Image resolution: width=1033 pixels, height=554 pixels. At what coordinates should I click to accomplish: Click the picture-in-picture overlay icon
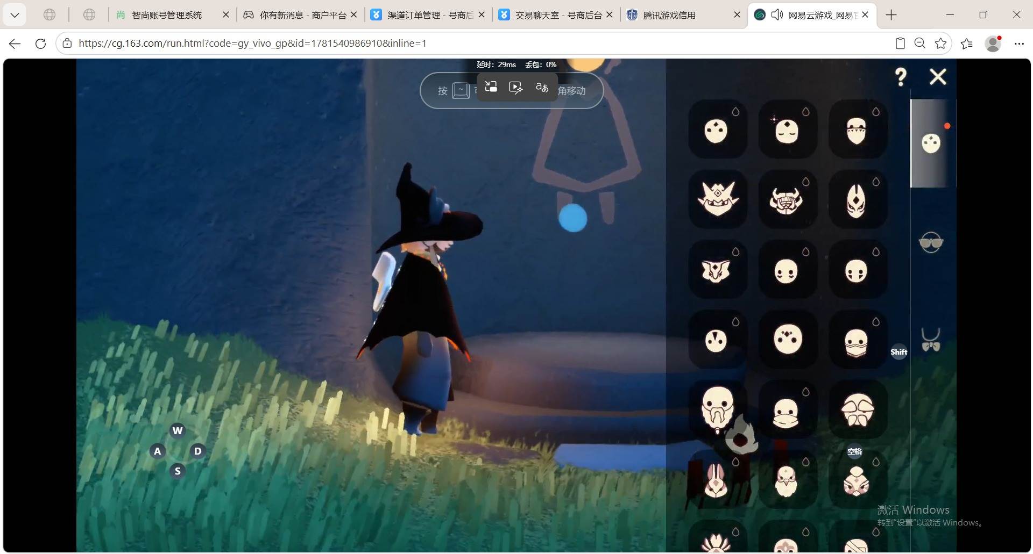[x=491, y=87]
